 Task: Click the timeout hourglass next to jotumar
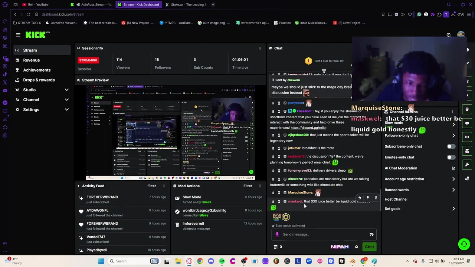[279, 148]
